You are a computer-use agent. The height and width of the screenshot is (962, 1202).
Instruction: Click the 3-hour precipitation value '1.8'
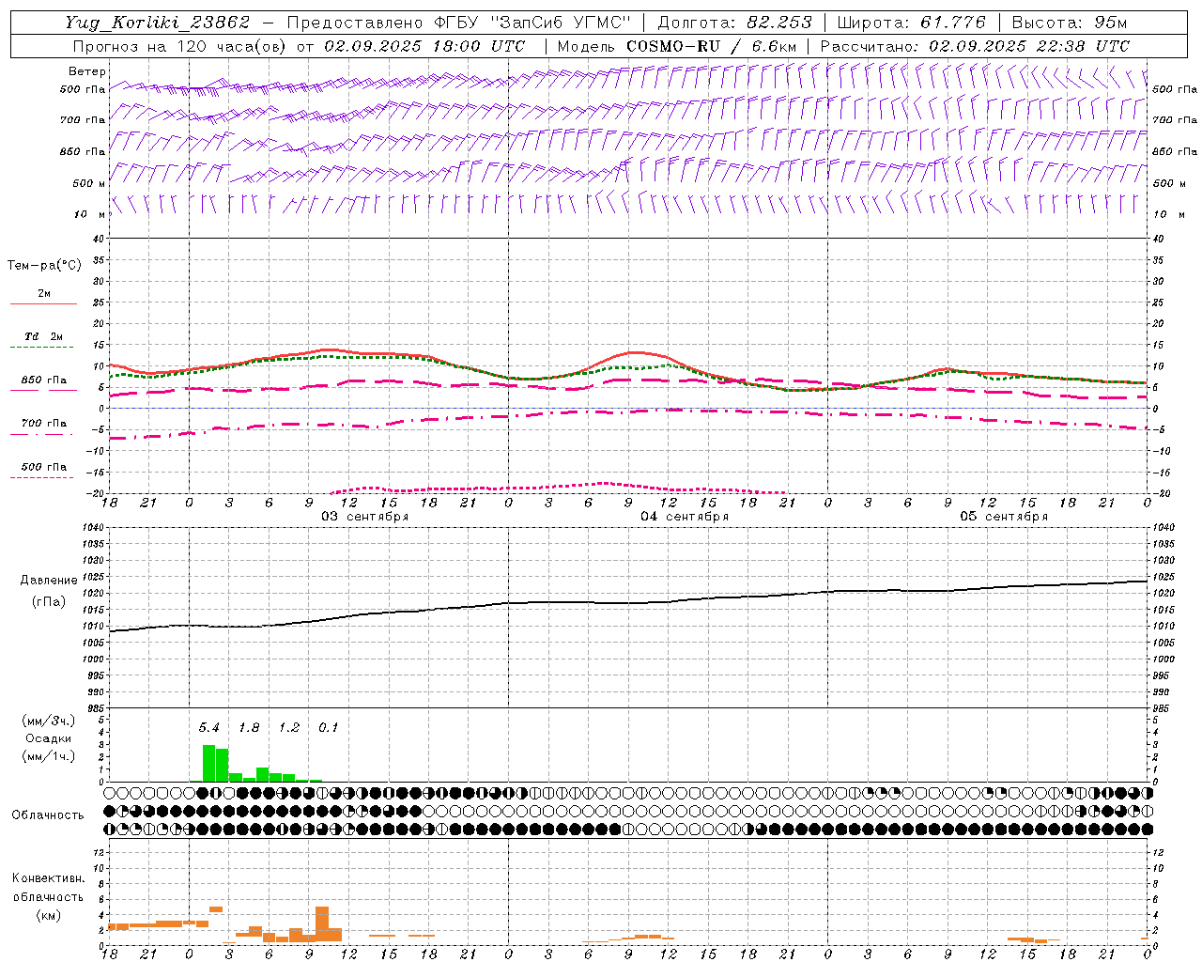tap(249, 727)
